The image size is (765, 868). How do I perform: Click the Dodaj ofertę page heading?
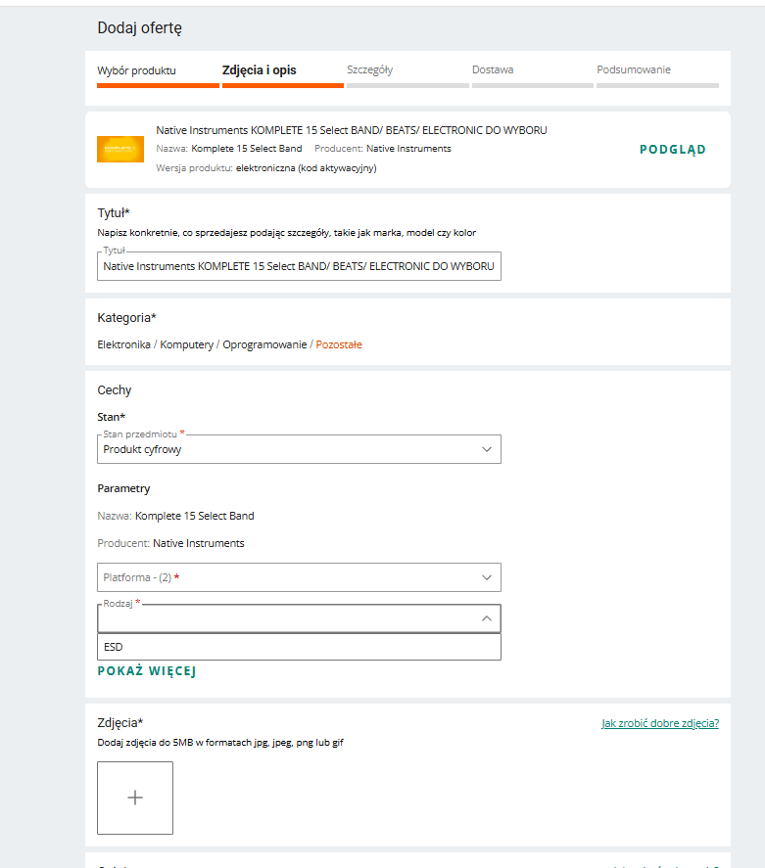pyautogui.click(x=140, y=28)
